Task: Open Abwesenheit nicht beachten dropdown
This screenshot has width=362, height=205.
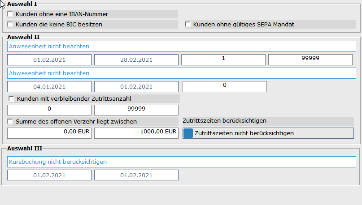Action: point(182,73)
